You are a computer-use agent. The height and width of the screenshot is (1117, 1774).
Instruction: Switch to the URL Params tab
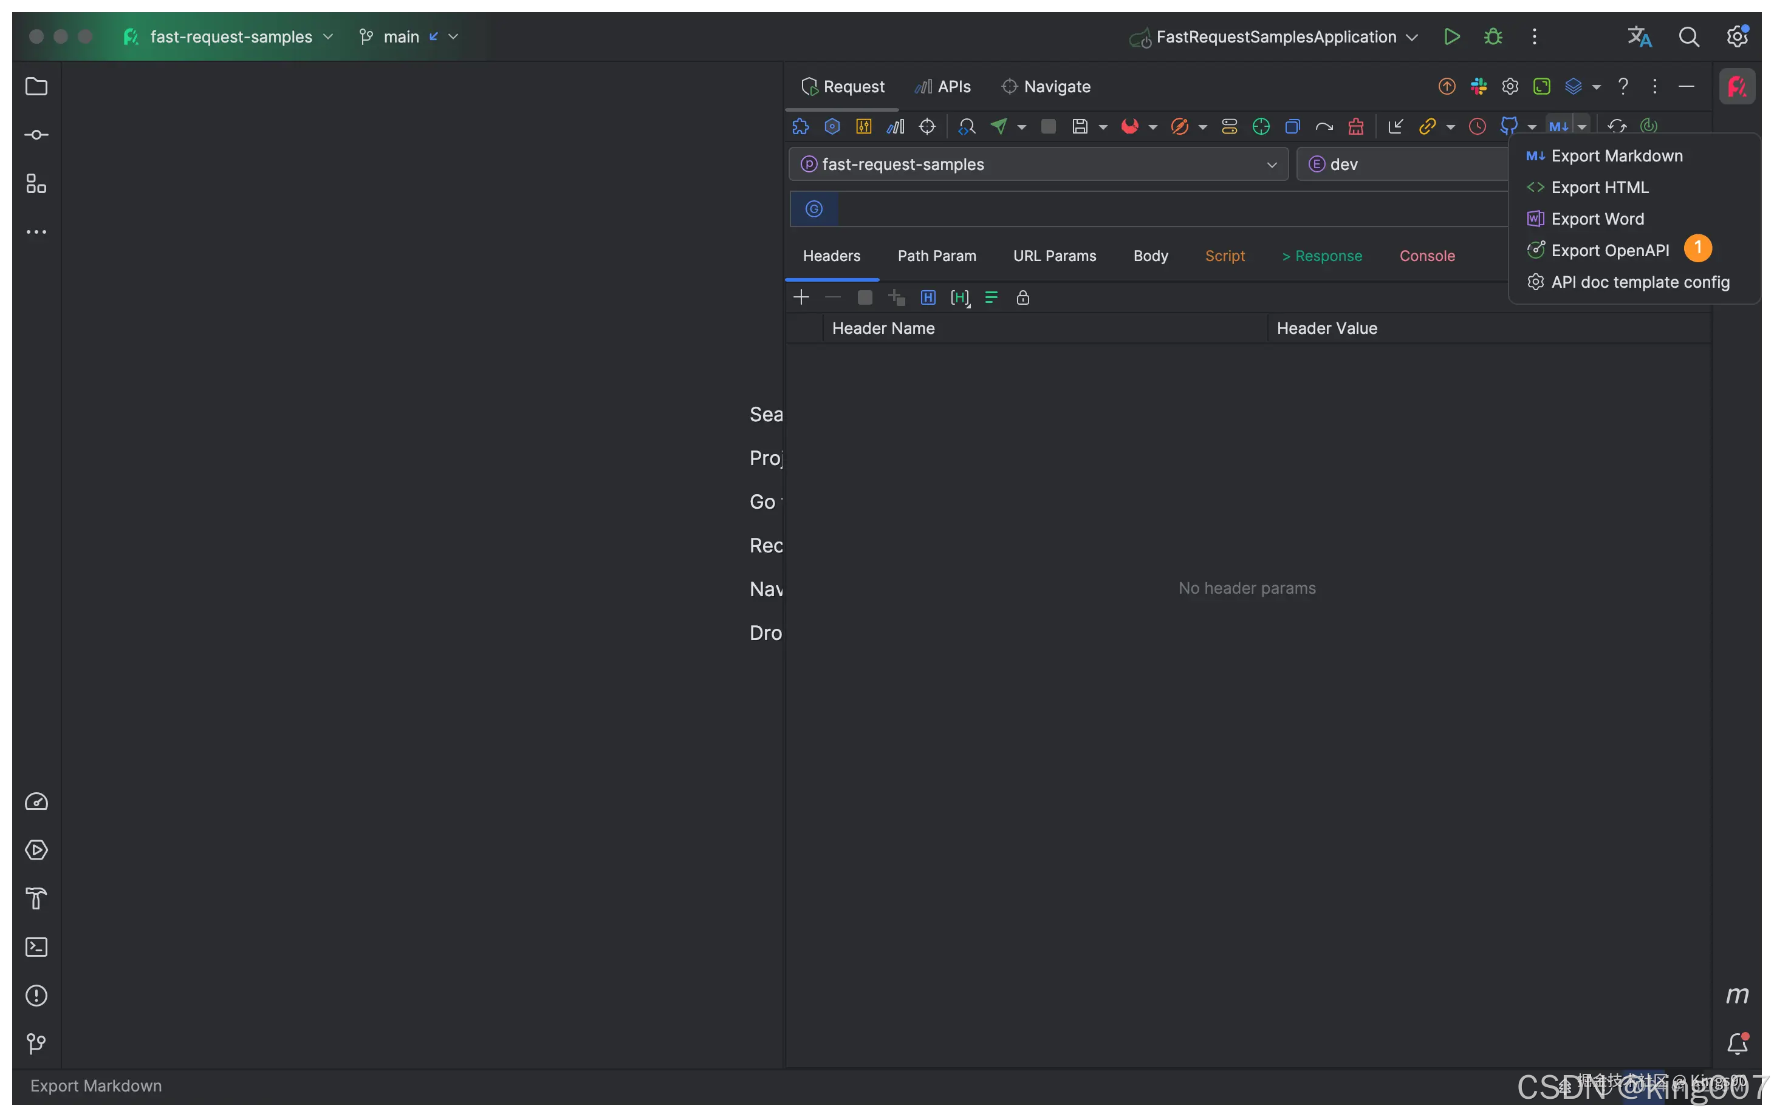point(1054,256)
